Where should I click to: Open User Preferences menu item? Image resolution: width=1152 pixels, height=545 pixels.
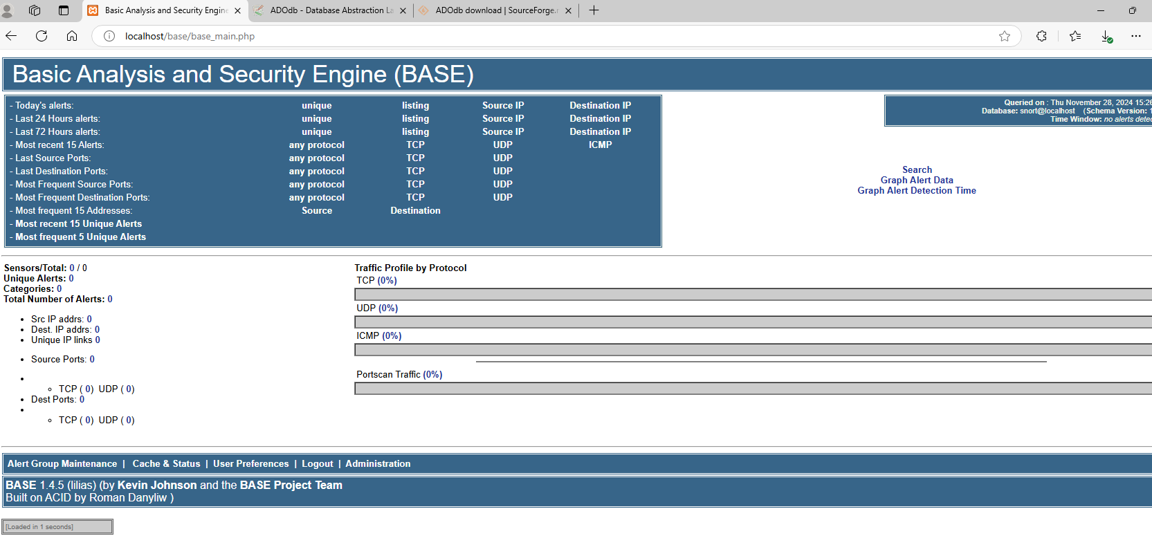point(250,463)
